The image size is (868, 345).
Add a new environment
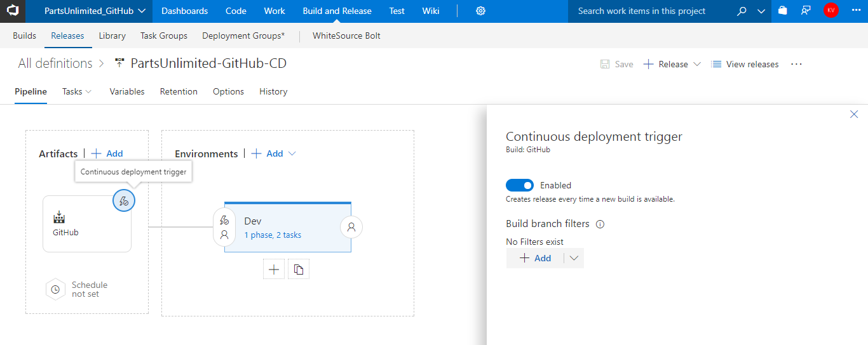click(x=268, y=153)
